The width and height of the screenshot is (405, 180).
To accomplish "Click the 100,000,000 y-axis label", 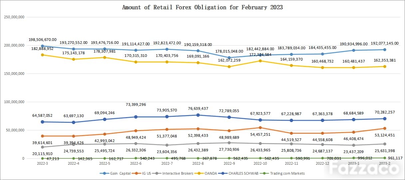I will [14, 102].
